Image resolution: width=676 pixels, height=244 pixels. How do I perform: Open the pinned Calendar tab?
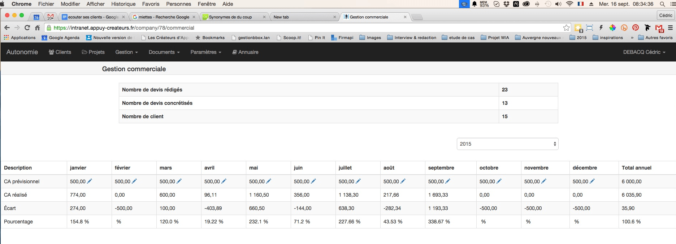click(x=36, y=17)
